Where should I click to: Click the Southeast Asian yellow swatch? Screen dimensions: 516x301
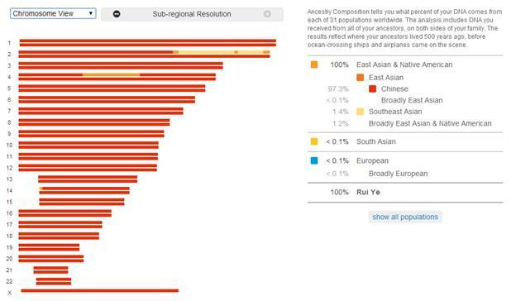(361, 112)
